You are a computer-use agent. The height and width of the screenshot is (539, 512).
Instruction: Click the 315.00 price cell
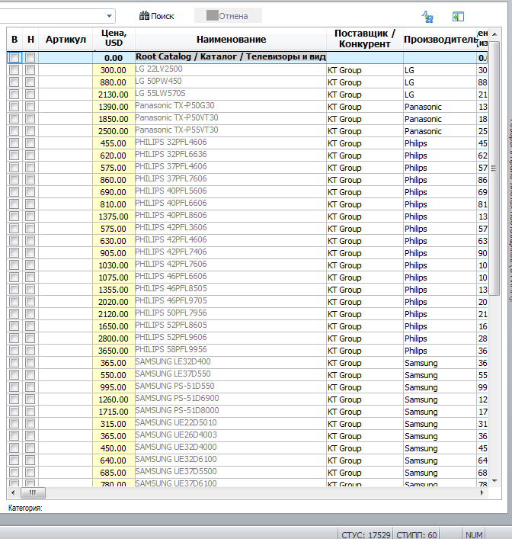click(114, 424)
